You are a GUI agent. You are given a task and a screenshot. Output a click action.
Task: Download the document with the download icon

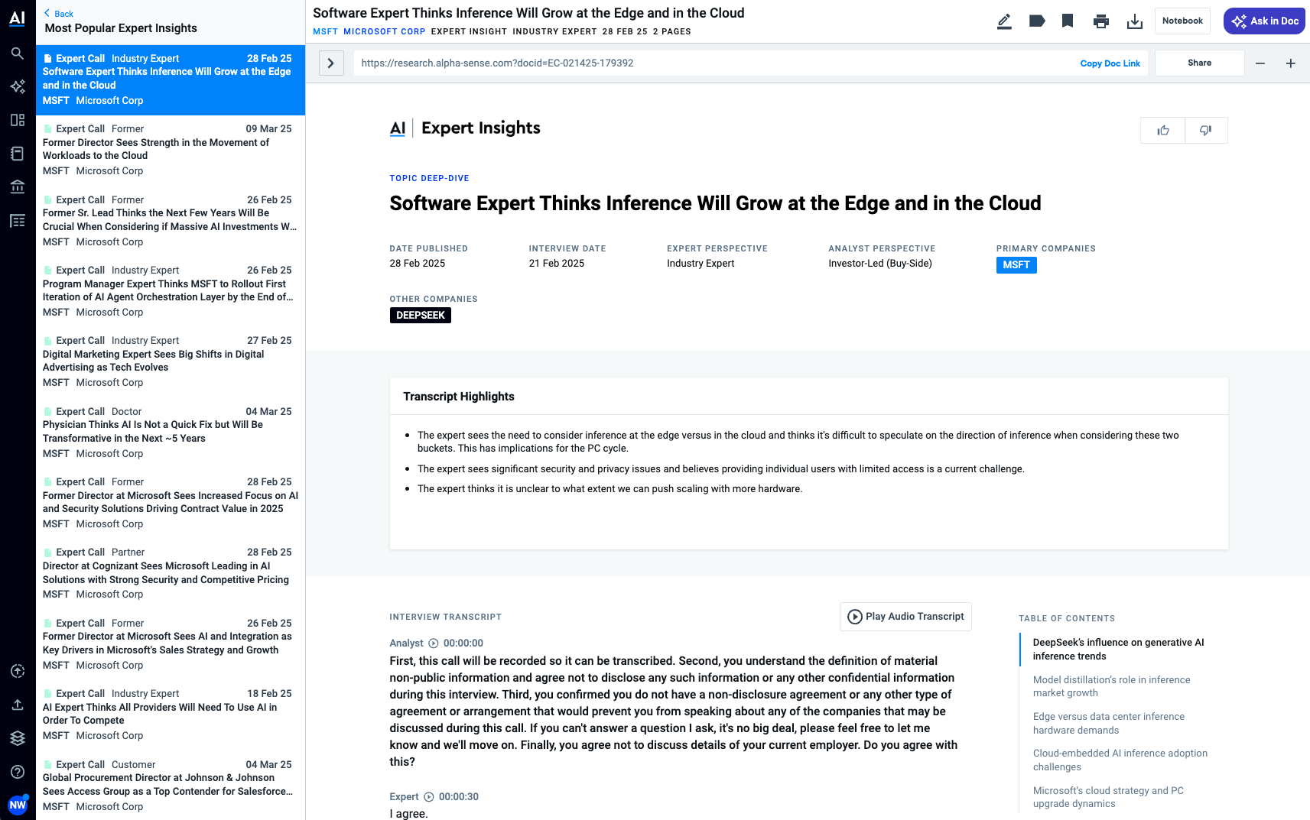tap(1135, 21)
